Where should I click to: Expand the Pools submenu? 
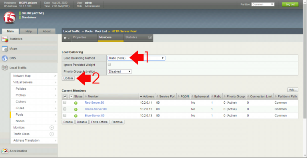click(56, 115)
